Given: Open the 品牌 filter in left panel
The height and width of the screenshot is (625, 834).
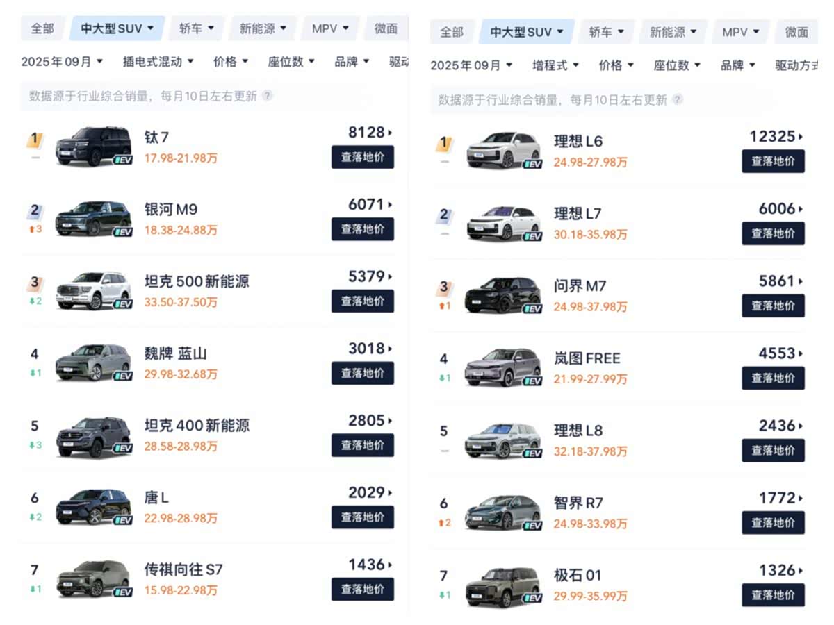Looking at the screenshot, I should (x=352, y=62).
